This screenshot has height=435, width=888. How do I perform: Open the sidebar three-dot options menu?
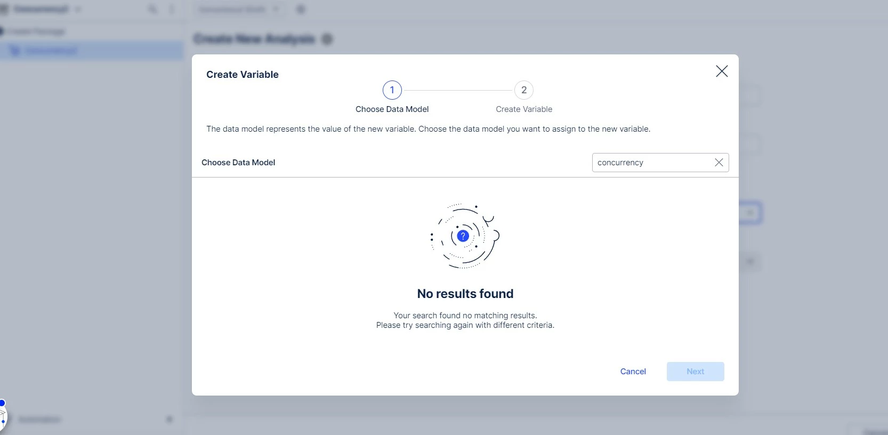[x=172, y=10]
